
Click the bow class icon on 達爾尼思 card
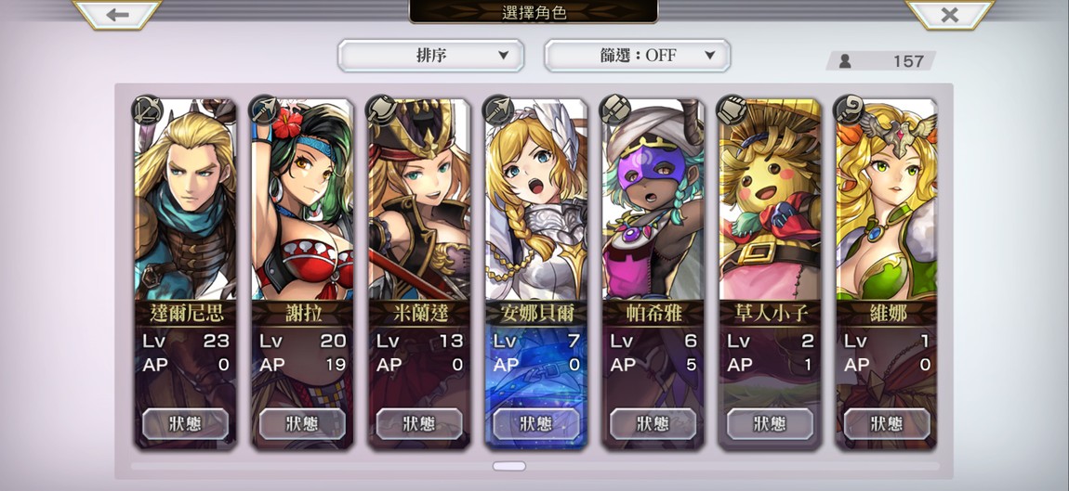pos(146,110)
